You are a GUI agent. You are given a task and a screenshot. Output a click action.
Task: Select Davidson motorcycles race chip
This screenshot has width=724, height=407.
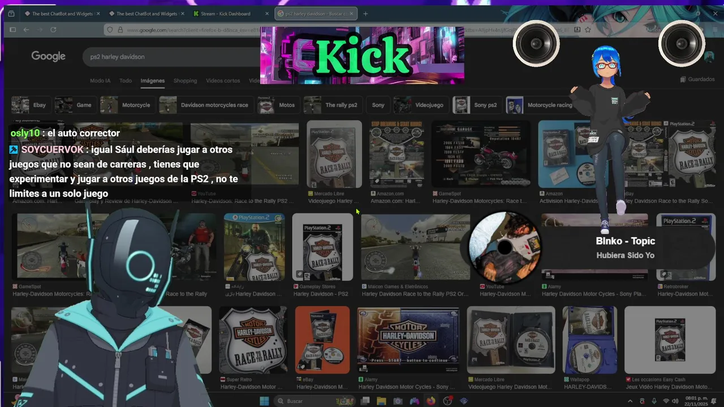[206, 105]
